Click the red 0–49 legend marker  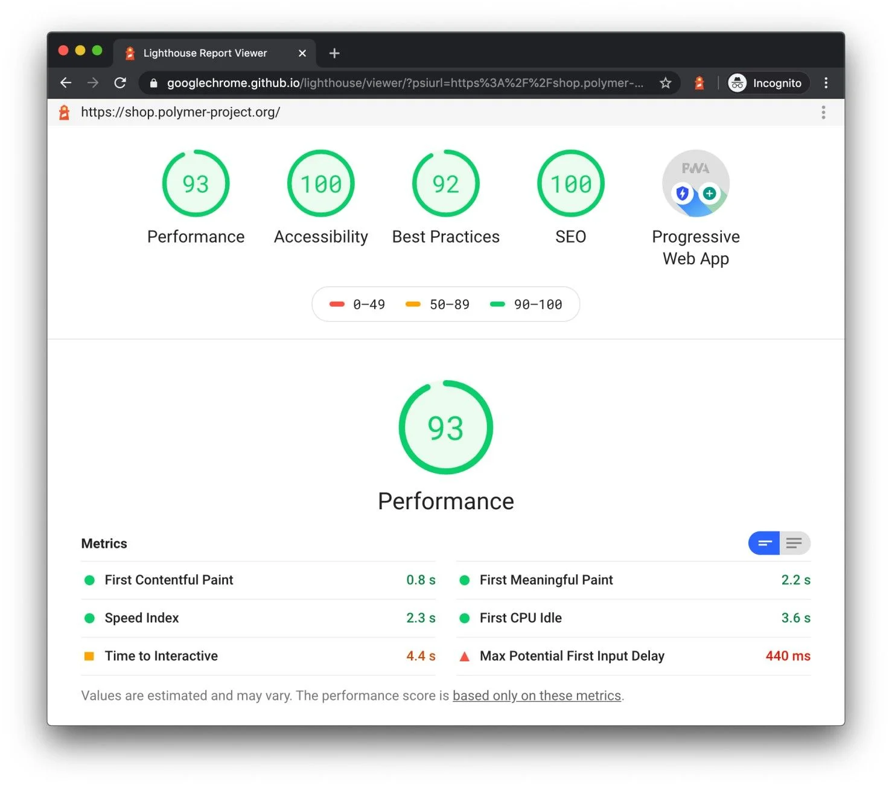(x=337, y=304)
